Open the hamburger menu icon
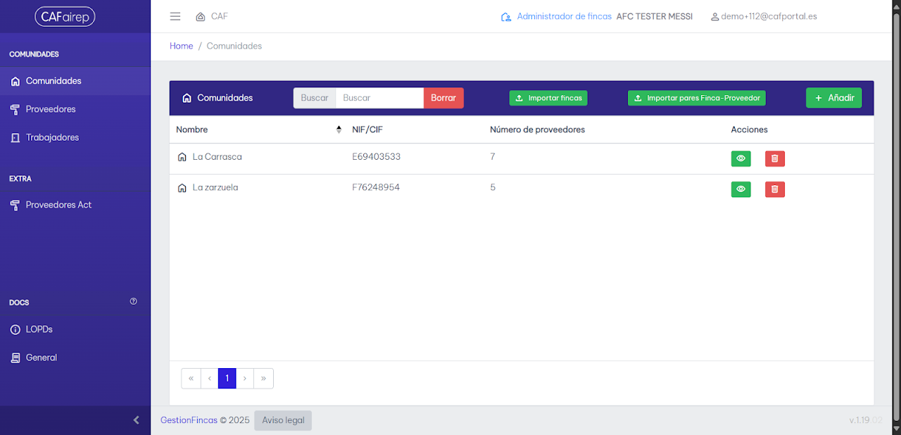Image resolution: width=901 pixels, height=435 pixels. 175,16
